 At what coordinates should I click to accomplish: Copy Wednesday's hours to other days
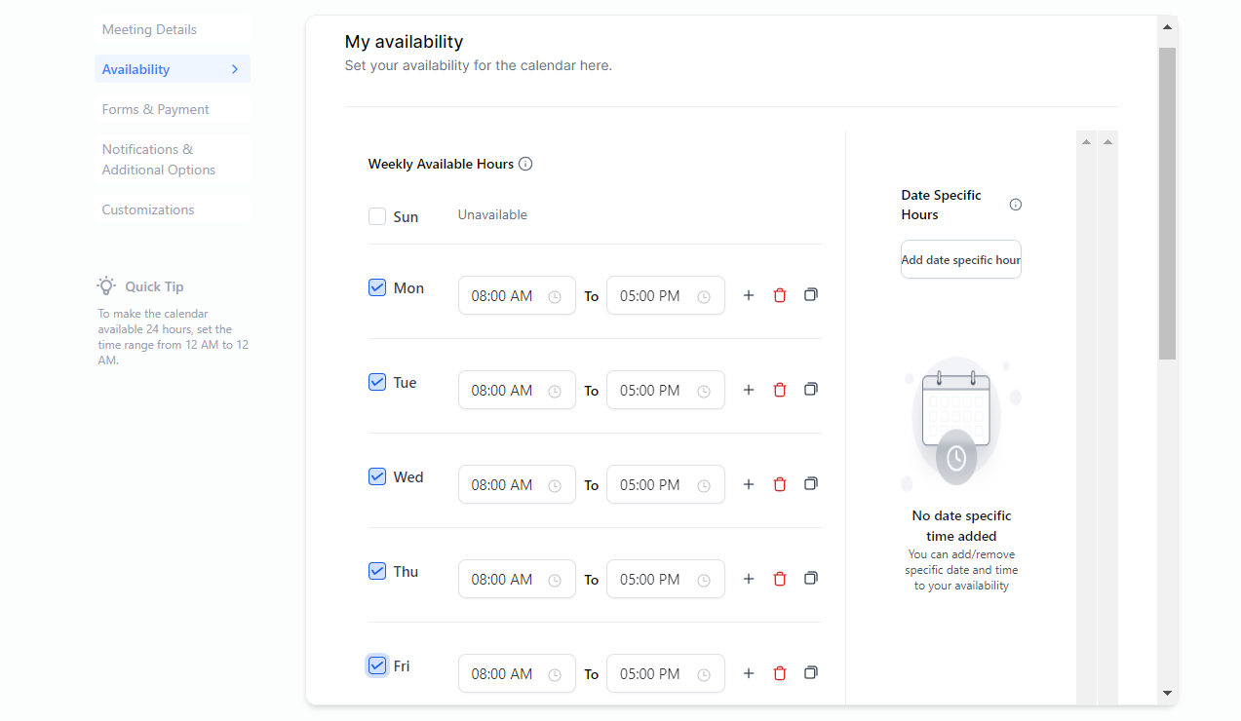[x=810, y=484]
